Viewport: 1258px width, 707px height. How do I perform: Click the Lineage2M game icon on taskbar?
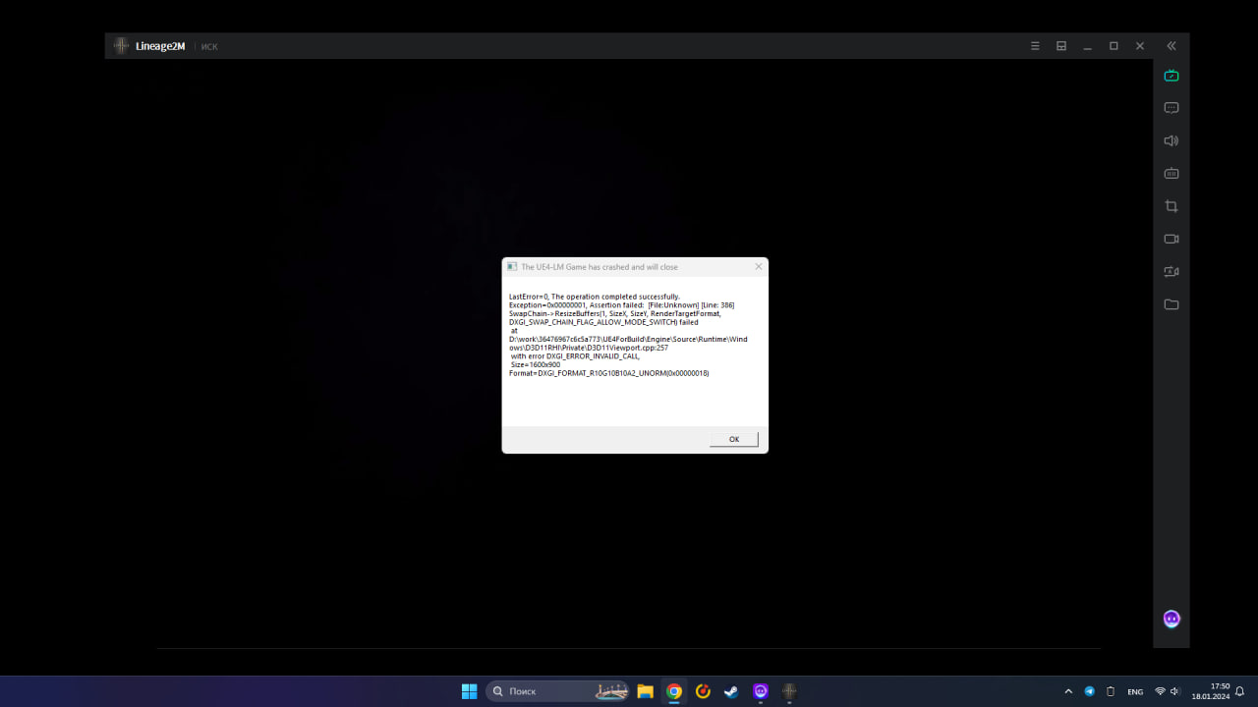pos(789,691)
